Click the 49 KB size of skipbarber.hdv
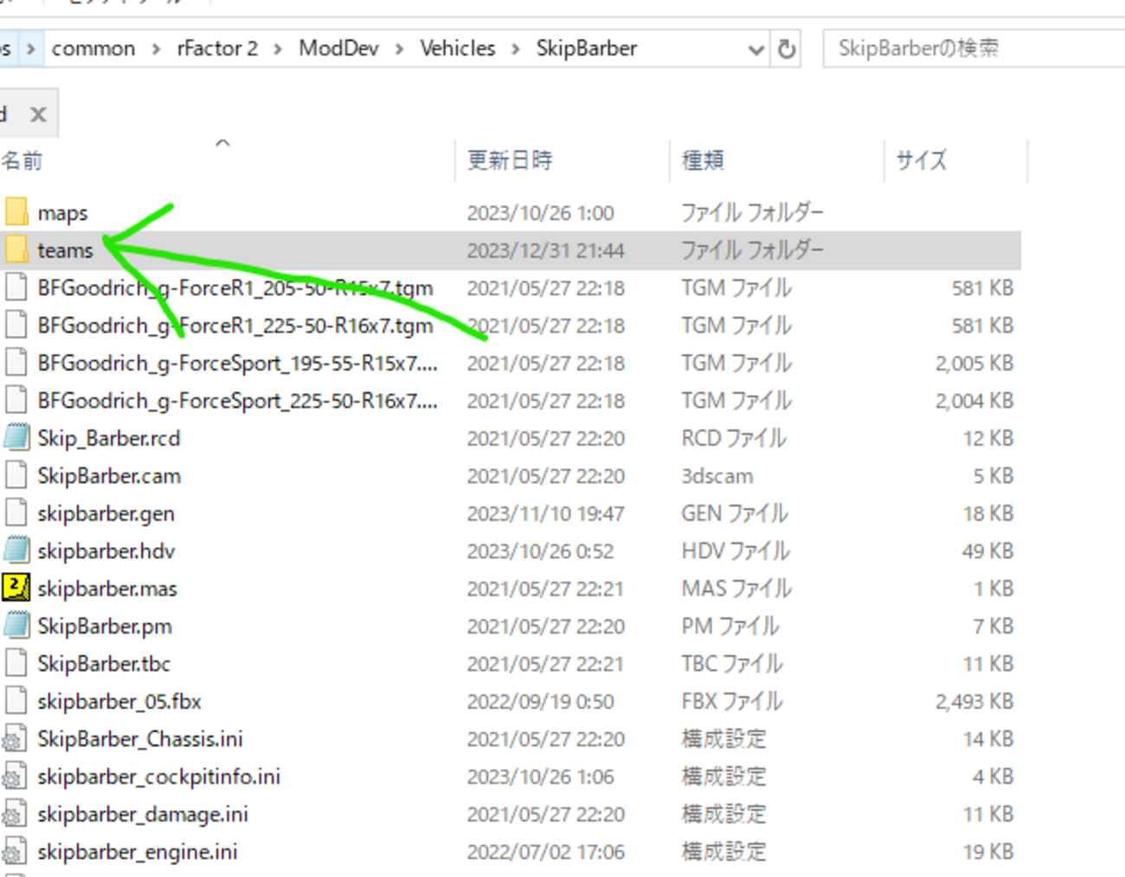The image size is (1125, 877). point(987,551)
